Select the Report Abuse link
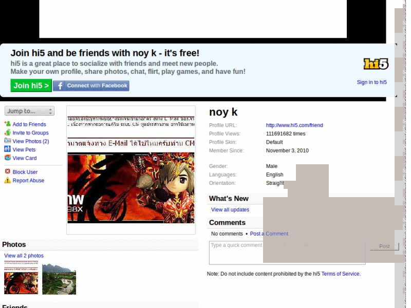Image resolution: width=411 pixels, height=308 pixels. pyautogui.click(x=28, y=181)
